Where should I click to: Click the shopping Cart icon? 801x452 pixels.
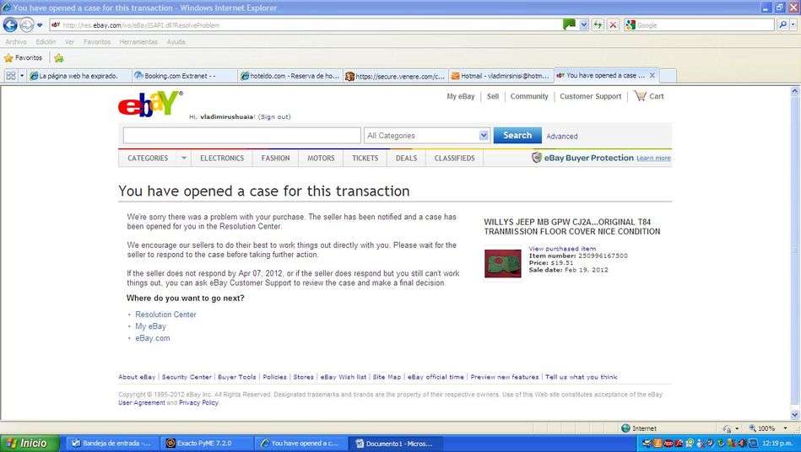click(640, 95)
